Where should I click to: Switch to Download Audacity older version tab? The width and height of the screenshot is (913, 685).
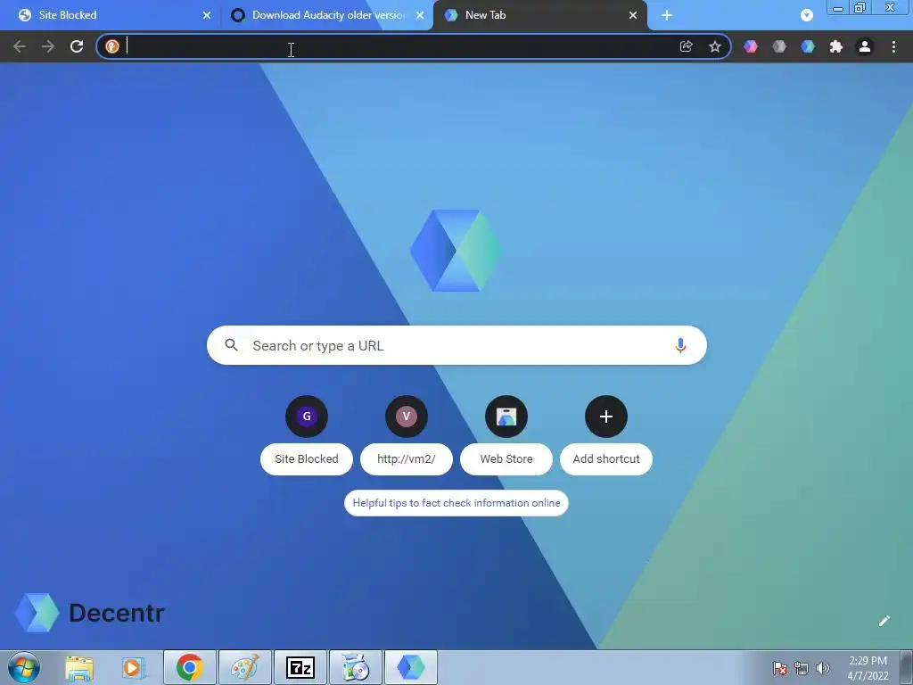point(328,15)
